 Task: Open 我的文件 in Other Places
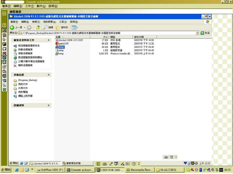(x=23, y=84)
